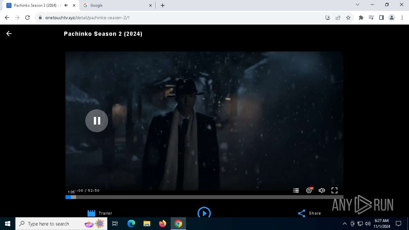This screenshot has width=409, height=230.
Task: Open the notification center
Action: 398,224
